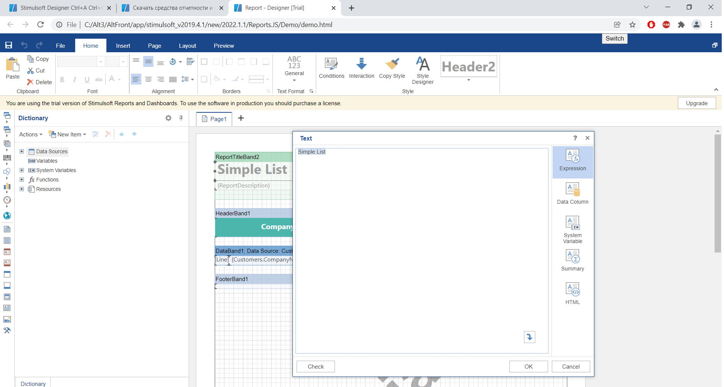
Task: Toggle Italic formatting
Action: point(74,79)
